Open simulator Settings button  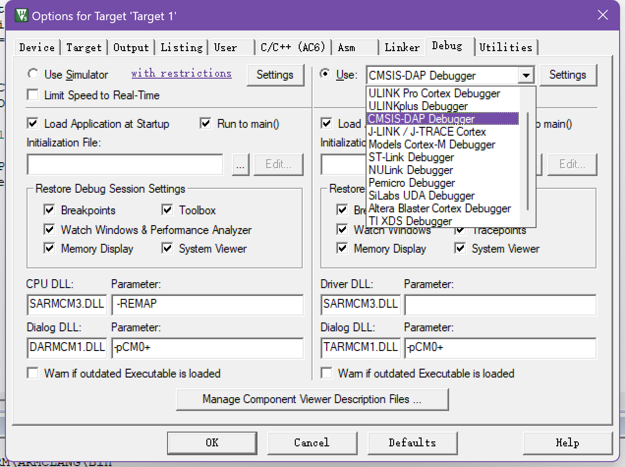275,75
